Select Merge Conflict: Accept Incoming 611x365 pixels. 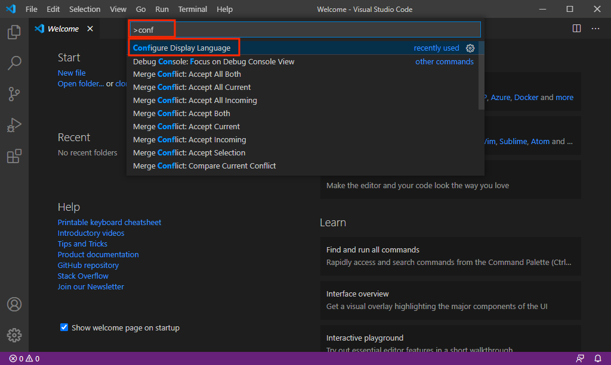(303, 139)
